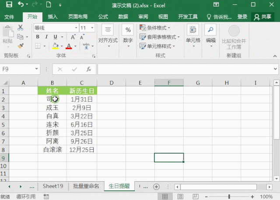Toggle underline formatting
The width and height of the screenshot is (280, 200).
(56, 37)
